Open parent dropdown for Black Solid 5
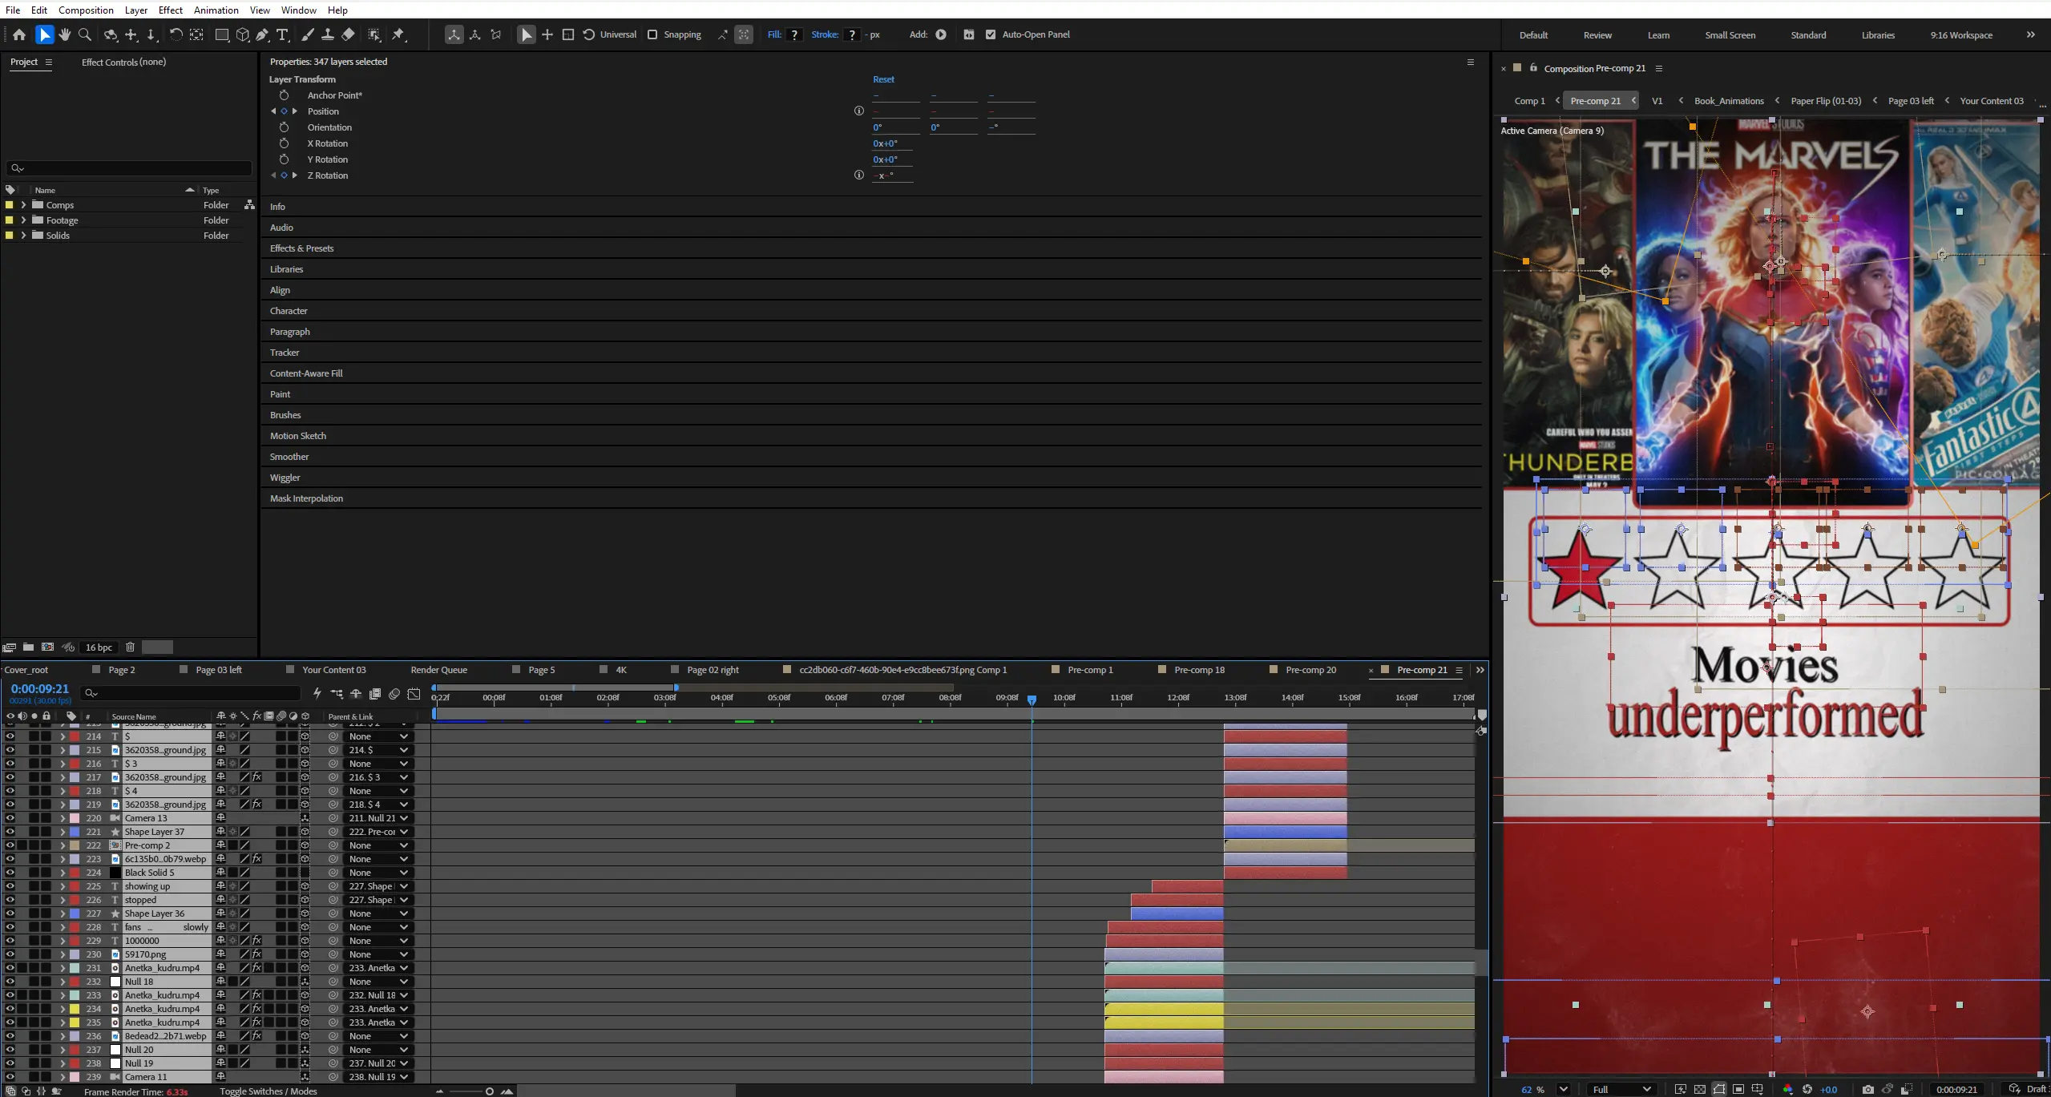The height and width of the screenshot is (1097, 2051). click(x=378, y=872)
